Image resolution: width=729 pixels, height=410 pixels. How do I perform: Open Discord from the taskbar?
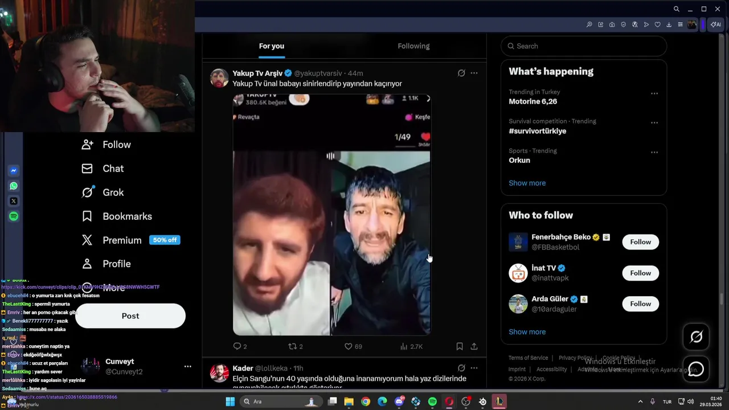(x=399, y=401)
